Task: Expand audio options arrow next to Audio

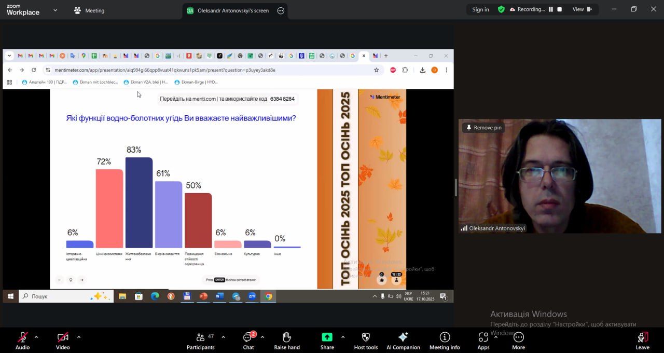Action: tap(36, 337)
